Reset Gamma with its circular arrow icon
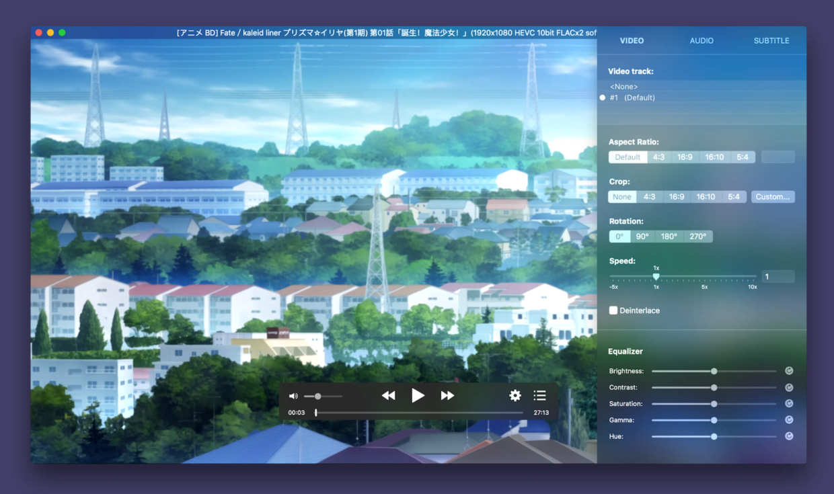Image resolution: width=834 pixels, height=494 pixels. (x=789, y=420)
